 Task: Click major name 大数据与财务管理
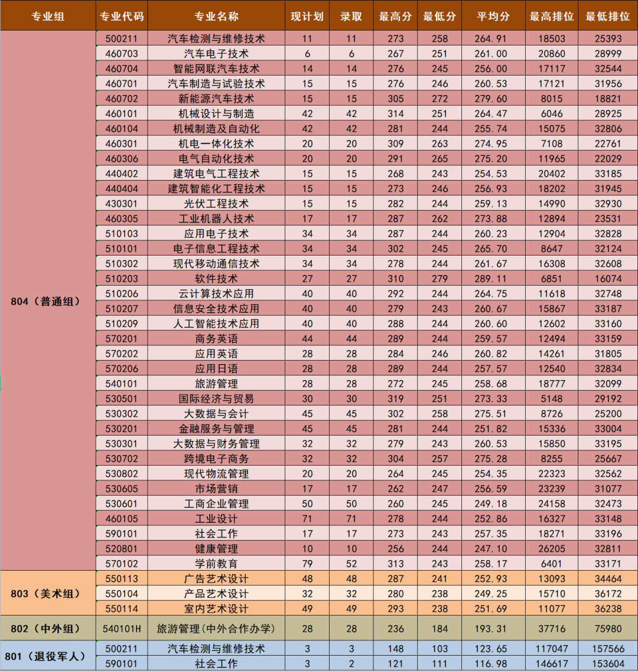[216, 443]
